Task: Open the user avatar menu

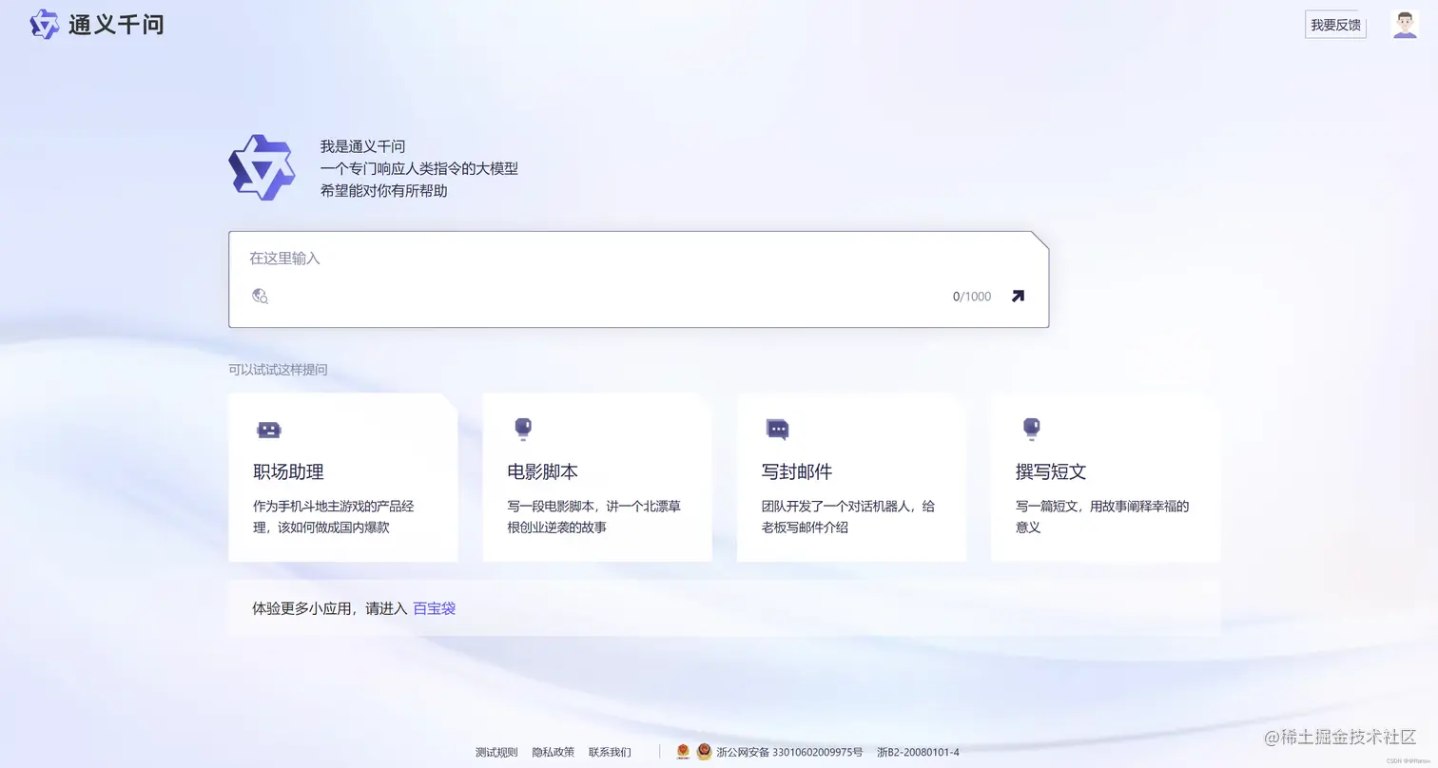Action: click(1405, 25)
